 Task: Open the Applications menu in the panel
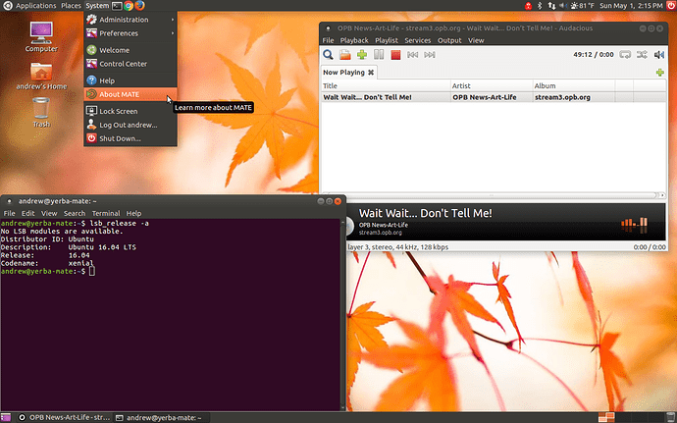click(35, 6)
